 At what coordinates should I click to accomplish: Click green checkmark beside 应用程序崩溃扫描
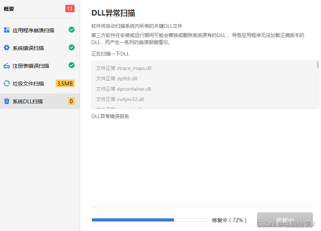pyautogui.click(x=72, y=30)
